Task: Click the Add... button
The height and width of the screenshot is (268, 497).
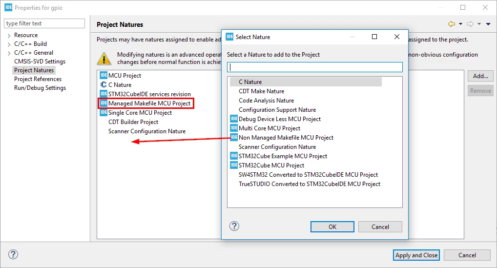Action: tap(480, 76)
